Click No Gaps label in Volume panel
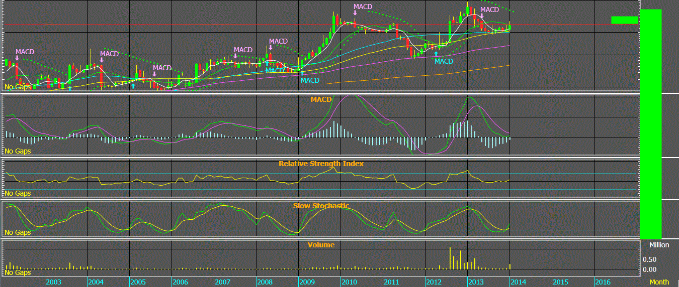This screenshot has width=679, height=287. tap(18, 272)
